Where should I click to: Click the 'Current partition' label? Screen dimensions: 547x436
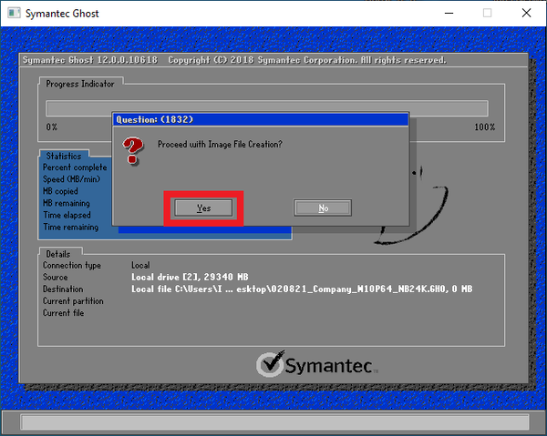point(73,301)
